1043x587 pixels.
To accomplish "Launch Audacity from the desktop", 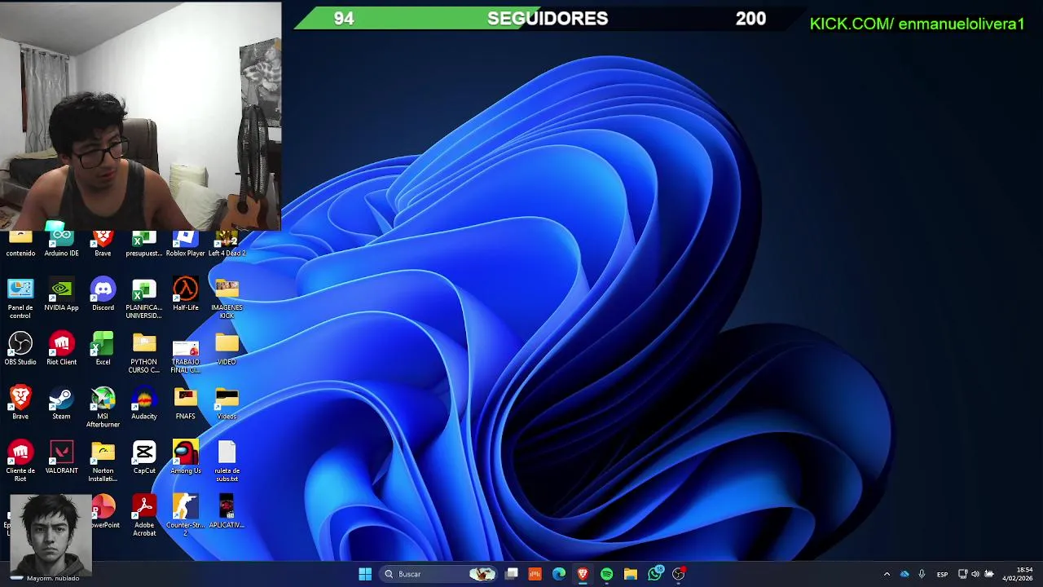I will [144, 404].
